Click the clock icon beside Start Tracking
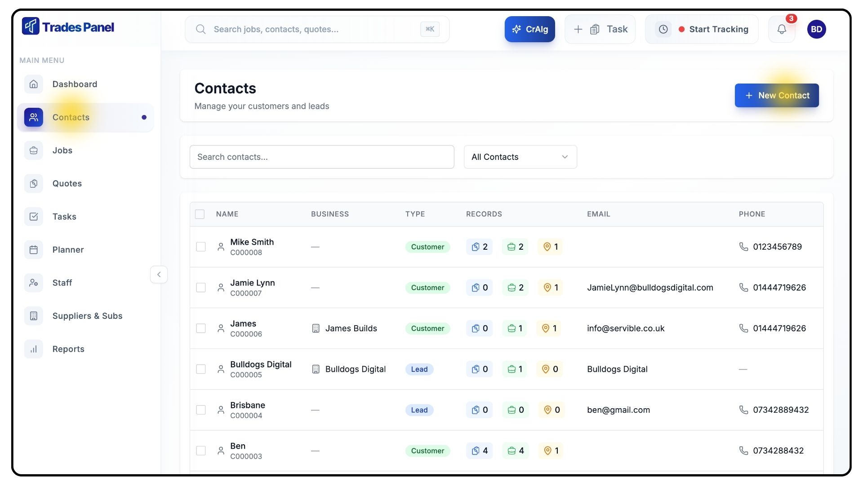The height and width of the screenshot is (485, 863). click(x=663, y=29)
